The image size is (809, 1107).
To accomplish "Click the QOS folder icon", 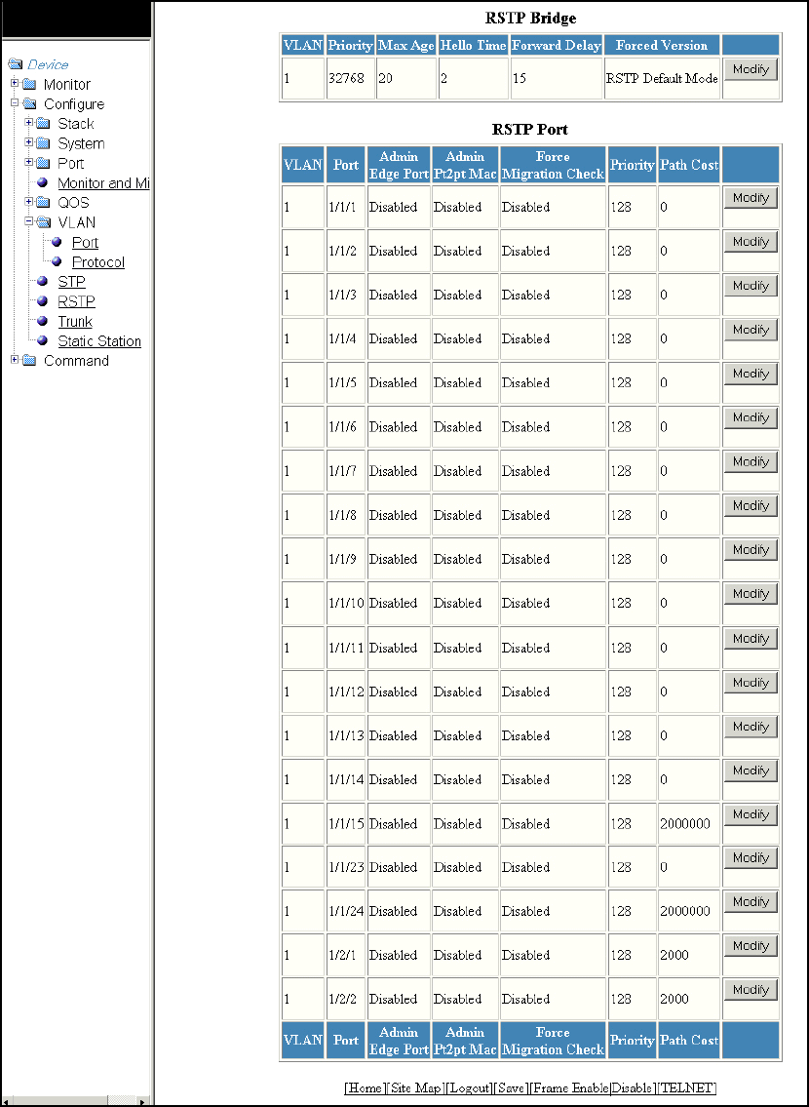I will pyautogui.click(x=43, y=203).
